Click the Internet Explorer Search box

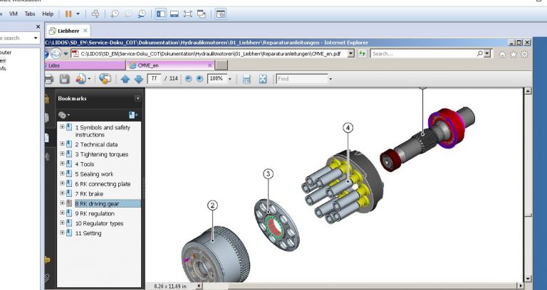point(423,54)
